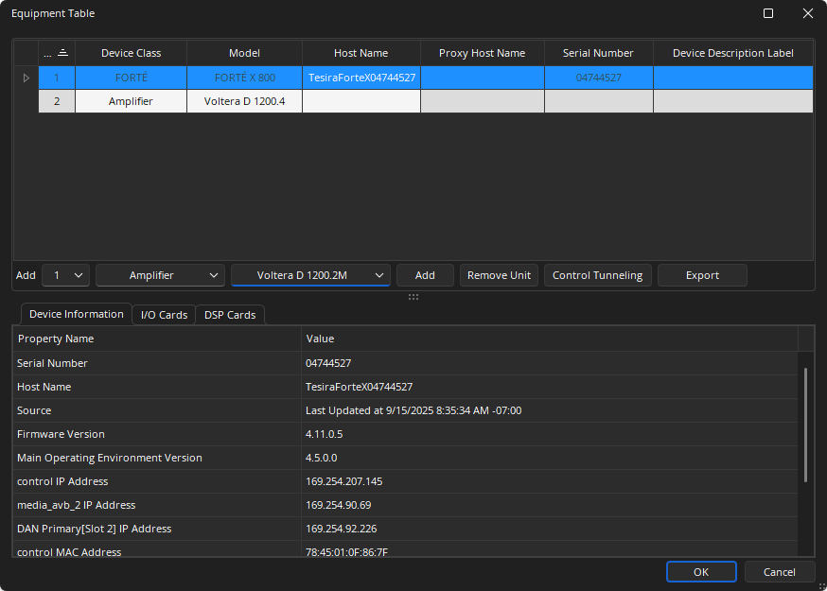Viewport: 827px width, 591px height.
Task: Click the Remove Unit button
Action: point(499,275)
